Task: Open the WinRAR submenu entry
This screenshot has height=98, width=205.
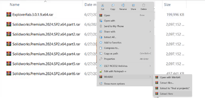Action: click(126, 77)
